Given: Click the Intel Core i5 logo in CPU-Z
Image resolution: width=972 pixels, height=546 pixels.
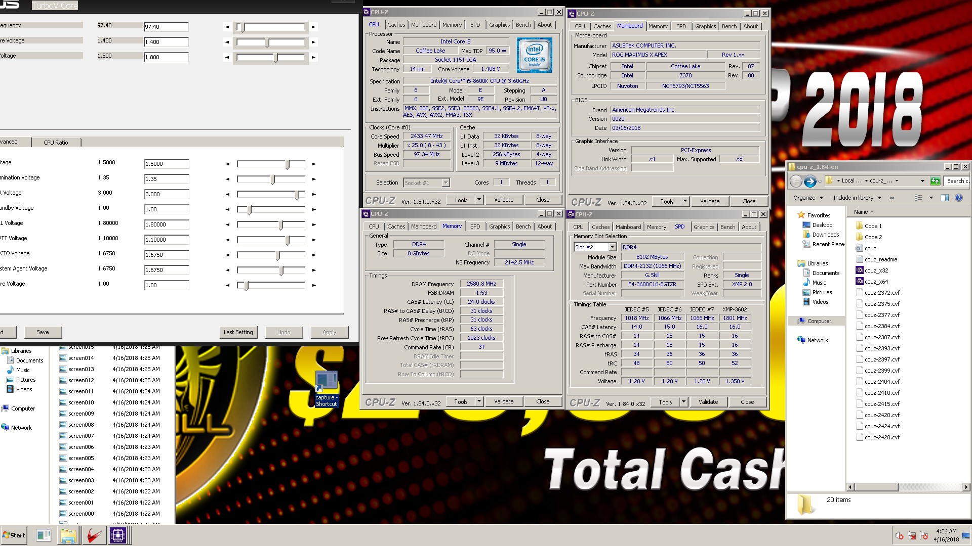Looking at the screenshot, I should [x=535, y=55].
